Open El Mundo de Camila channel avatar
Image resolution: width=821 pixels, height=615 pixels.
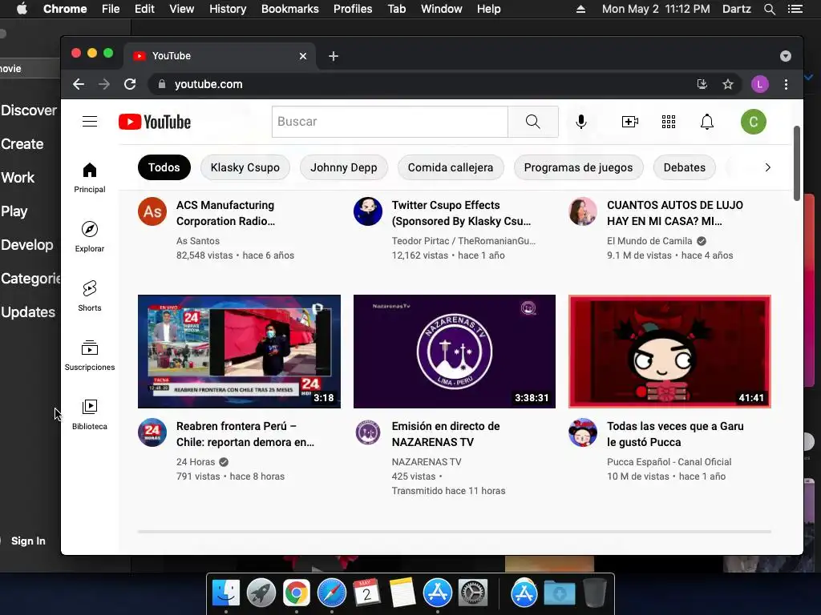[x=583, y=211]
